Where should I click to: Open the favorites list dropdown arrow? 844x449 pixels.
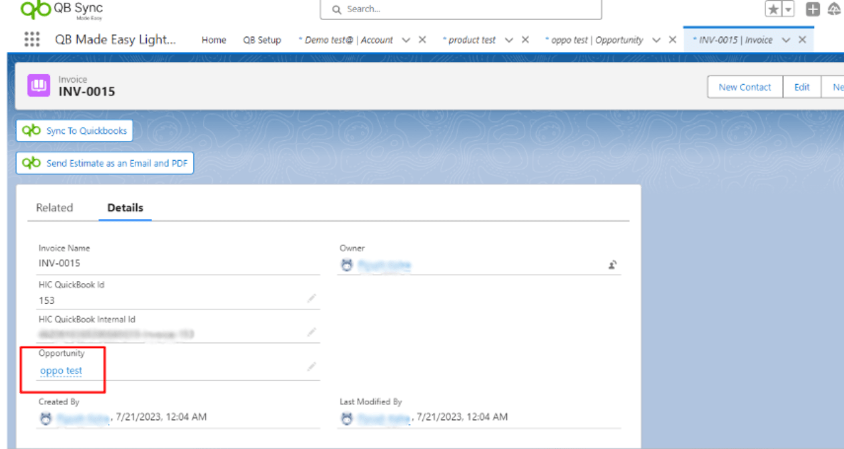click(x=789, y=9)
